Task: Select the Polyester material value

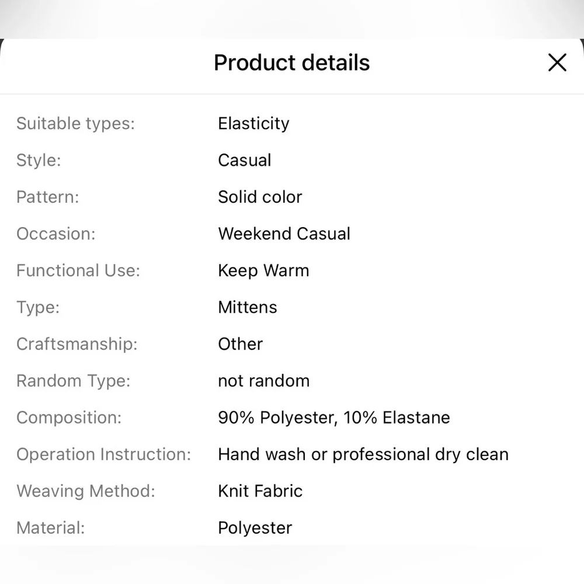Action: pyautogui.click(x=255, y=528)
